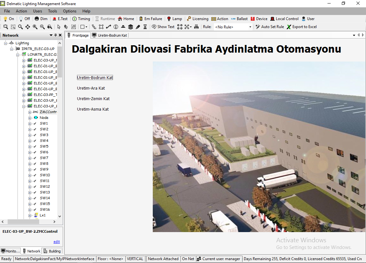Open the File menu
366x263 pixels.
(7, 11)
